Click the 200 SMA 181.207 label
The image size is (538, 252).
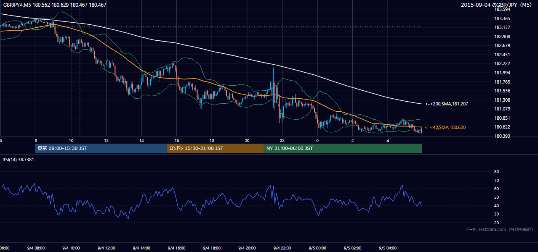coord(447,104)
